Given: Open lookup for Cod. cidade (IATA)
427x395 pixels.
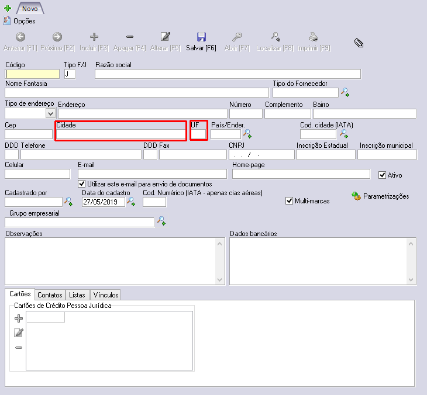Looking at the screenshot, I should coord(344,134).
